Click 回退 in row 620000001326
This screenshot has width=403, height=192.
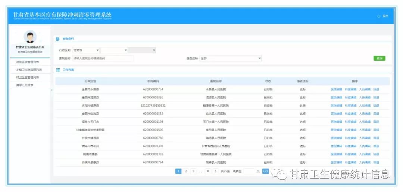[376, 98]
